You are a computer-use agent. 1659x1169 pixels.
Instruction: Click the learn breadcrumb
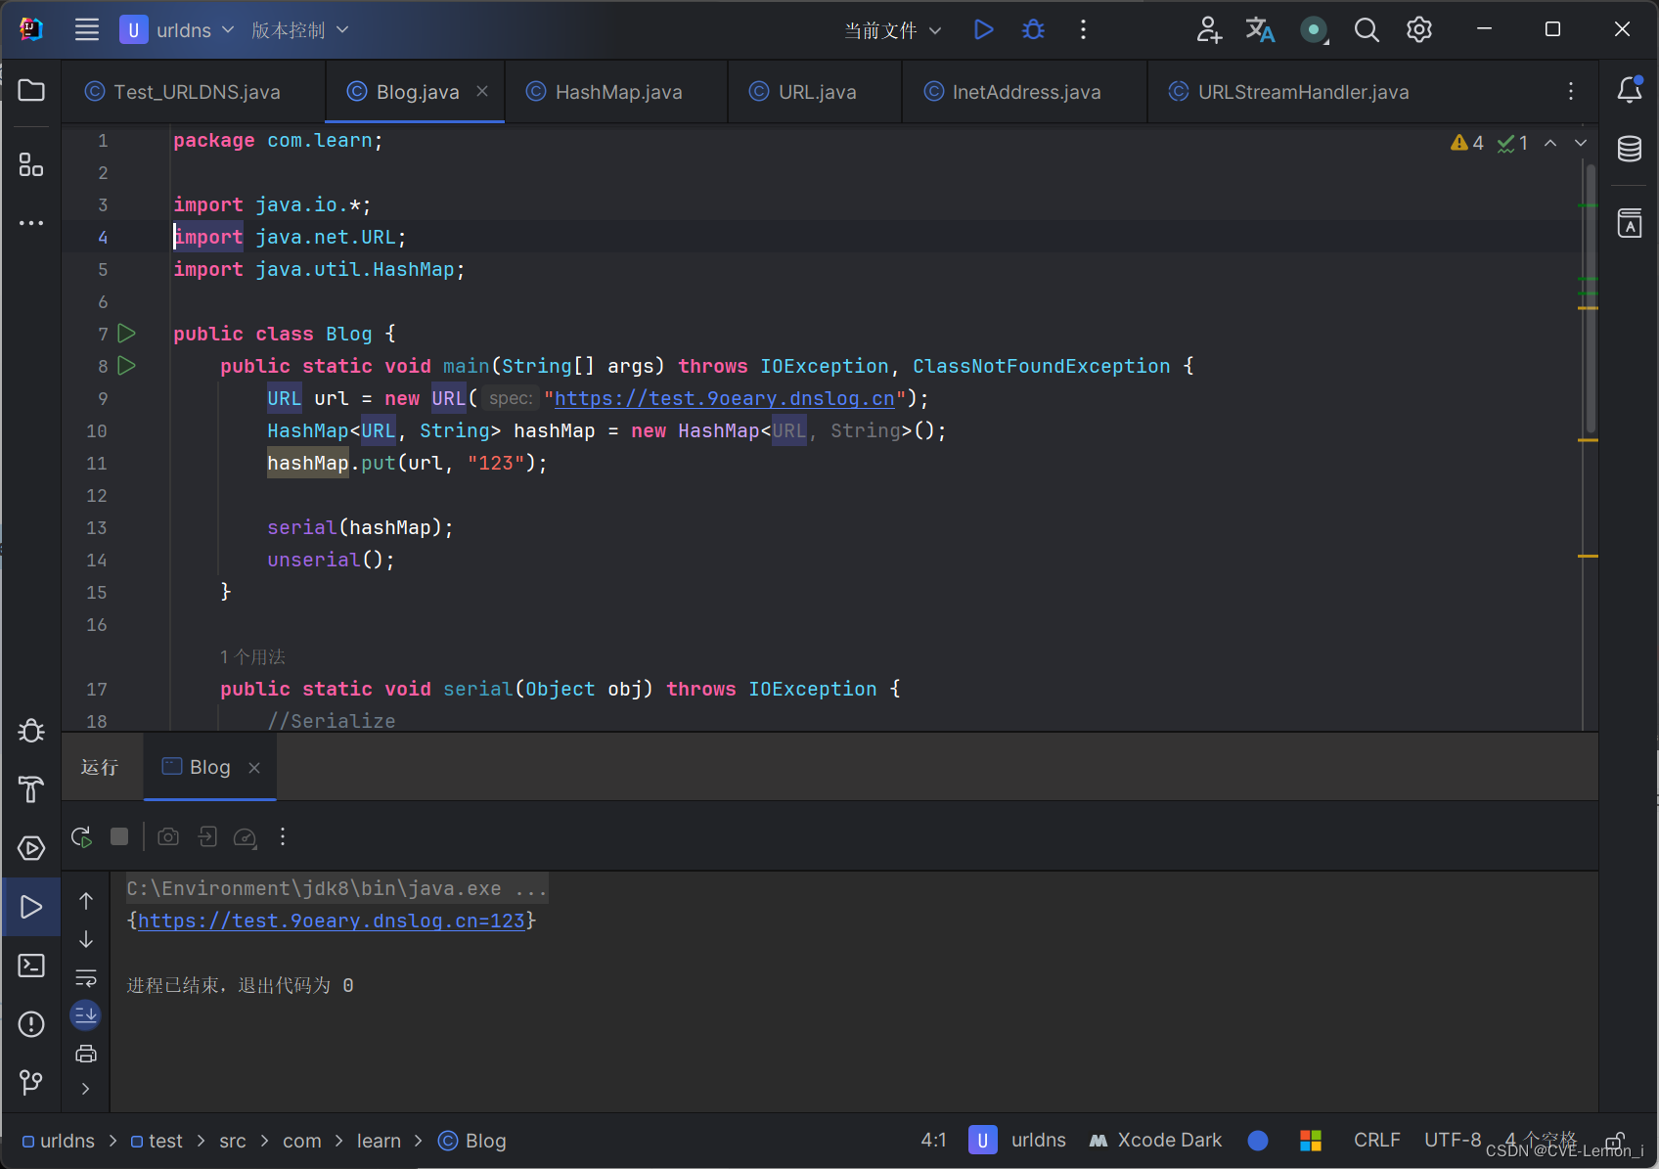(379, 1141)
